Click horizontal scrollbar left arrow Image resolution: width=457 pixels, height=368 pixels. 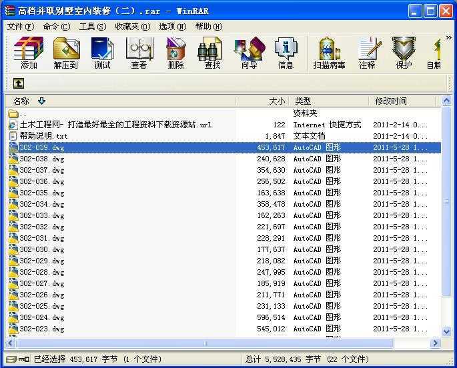[x=11, y=343]
